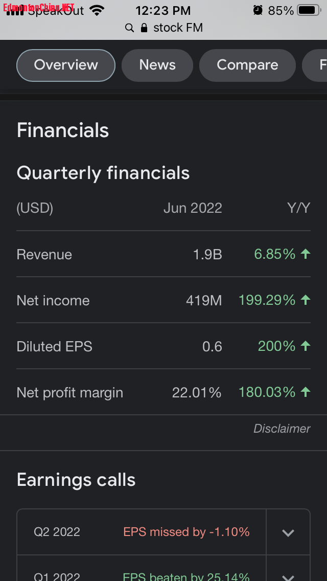Tap the Revenue row label

pos(44,255)
